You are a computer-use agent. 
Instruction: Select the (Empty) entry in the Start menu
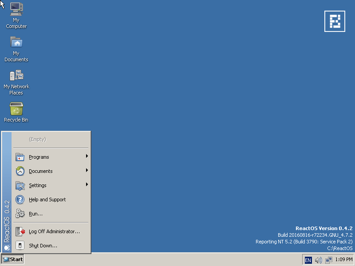click(37, 140)
